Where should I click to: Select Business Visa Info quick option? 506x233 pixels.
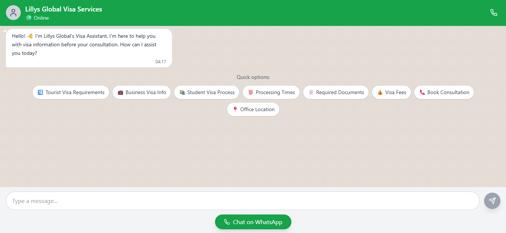pyautogui.click(x=142, y=92)
